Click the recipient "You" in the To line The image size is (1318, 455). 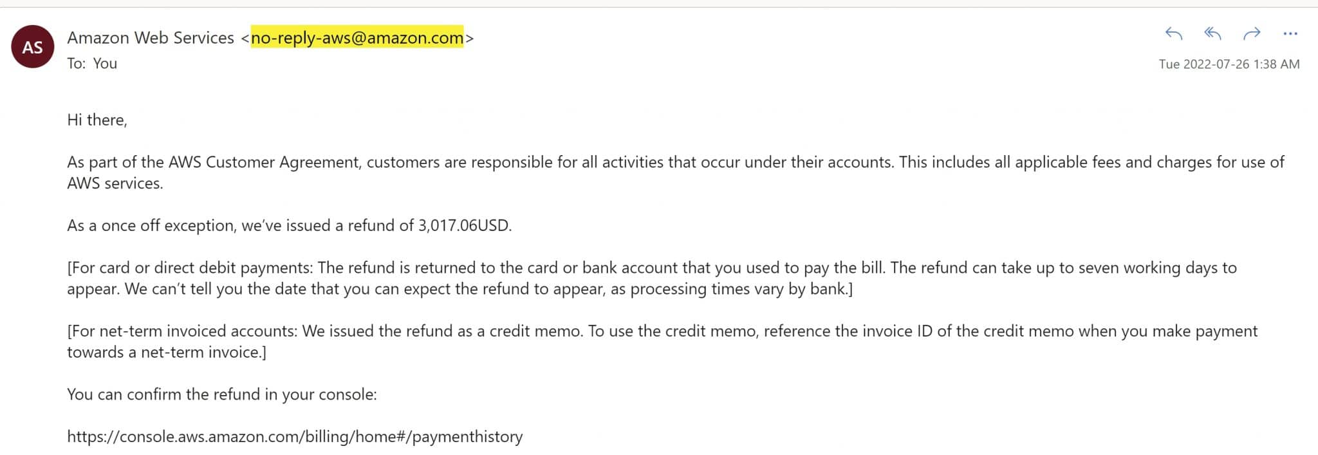point(105,63)
